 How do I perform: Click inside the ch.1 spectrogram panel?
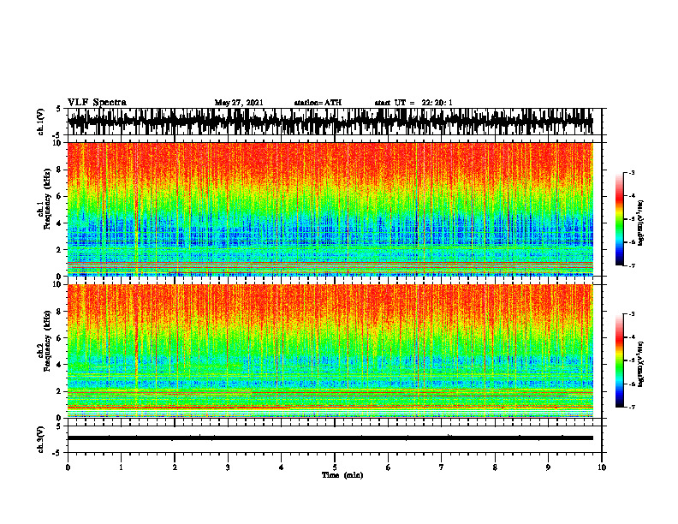click(x=330, y=209)
